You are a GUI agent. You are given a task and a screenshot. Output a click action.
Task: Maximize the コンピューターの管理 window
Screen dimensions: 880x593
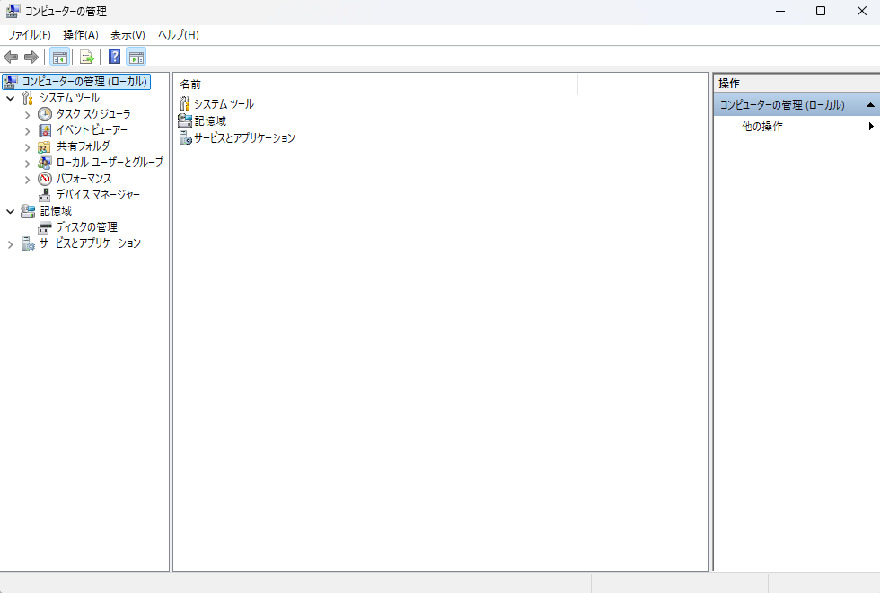pyautogui.click(x=821, y=11)
